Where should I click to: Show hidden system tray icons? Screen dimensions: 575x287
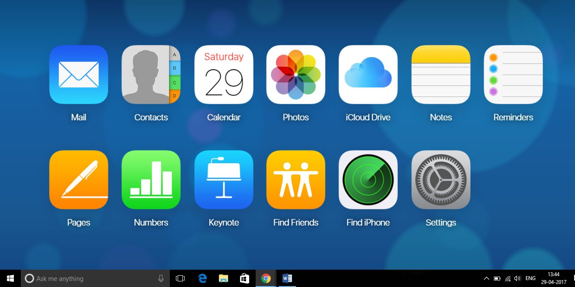[x=486, y=278]
